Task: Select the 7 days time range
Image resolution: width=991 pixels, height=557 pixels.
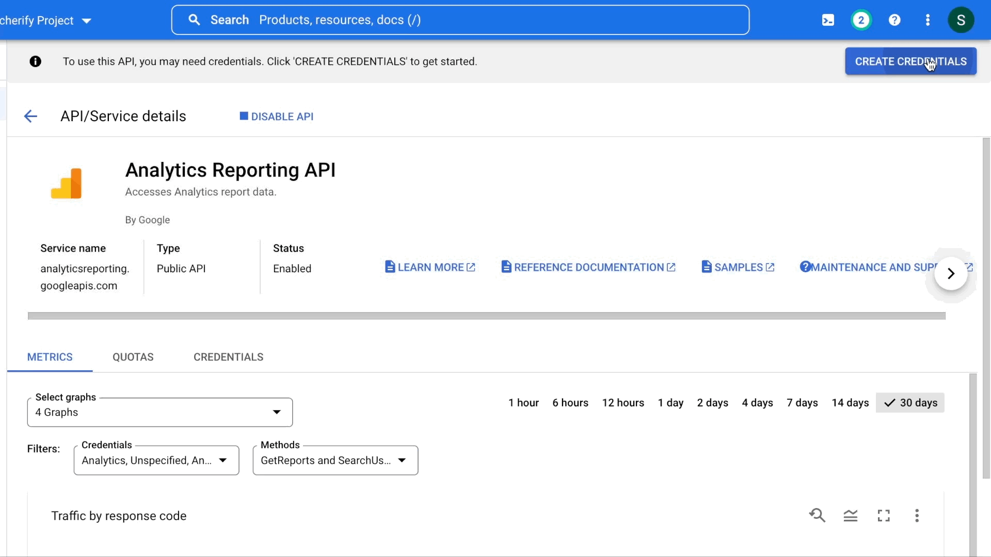Action: [x=802, y=403]
